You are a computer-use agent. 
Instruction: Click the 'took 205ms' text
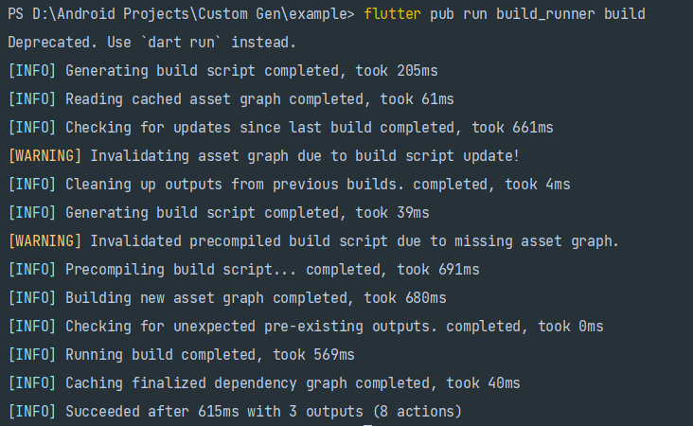397,71
